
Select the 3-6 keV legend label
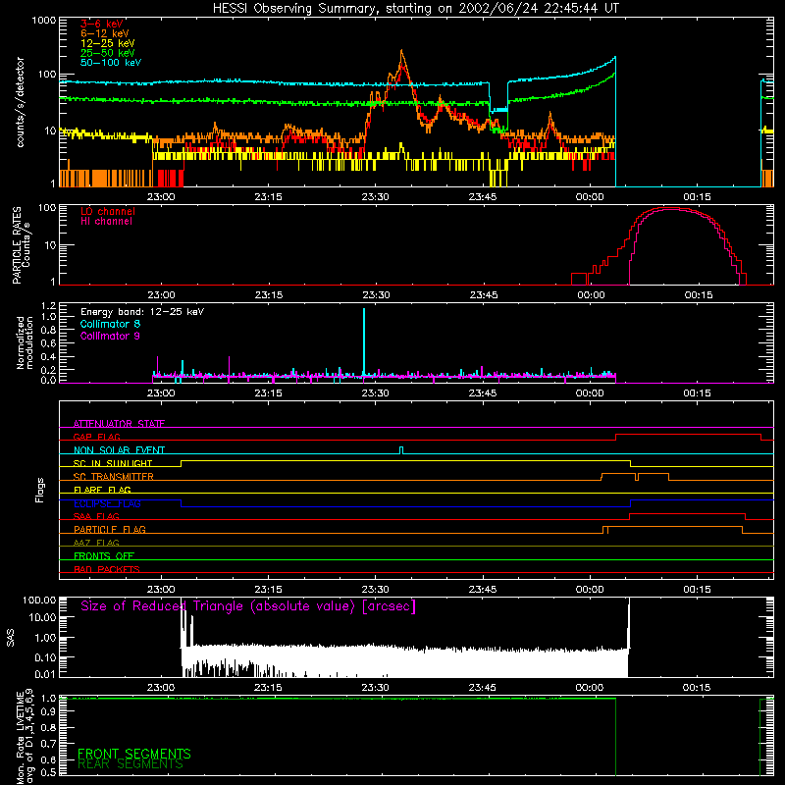[x=102, y=24]
